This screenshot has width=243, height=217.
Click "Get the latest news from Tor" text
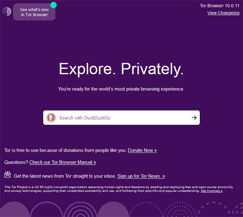(65, 176)
